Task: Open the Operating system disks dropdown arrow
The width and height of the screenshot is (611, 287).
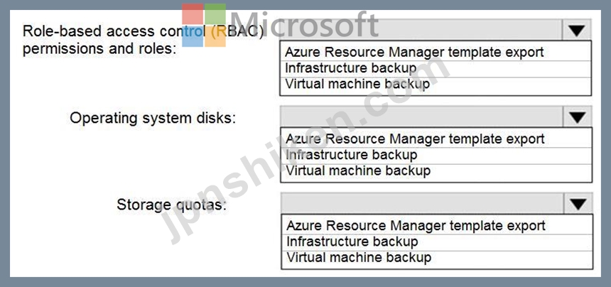Action: click(577, 117)
